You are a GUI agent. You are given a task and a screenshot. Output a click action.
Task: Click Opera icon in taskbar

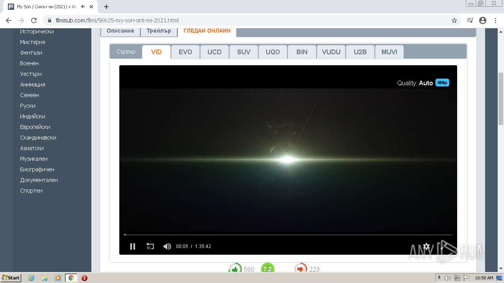(84, 278)
